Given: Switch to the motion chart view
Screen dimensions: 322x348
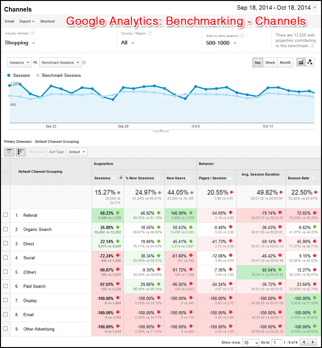Looking at the screenshot, I should coord(310,62).
